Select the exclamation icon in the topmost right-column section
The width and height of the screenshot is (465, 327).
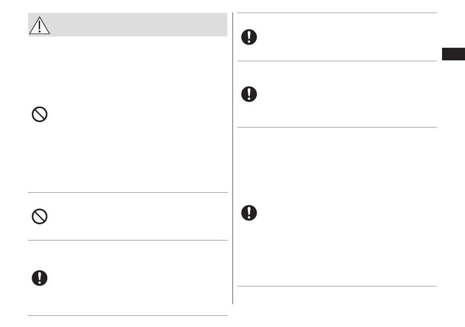tap(249, 37)
